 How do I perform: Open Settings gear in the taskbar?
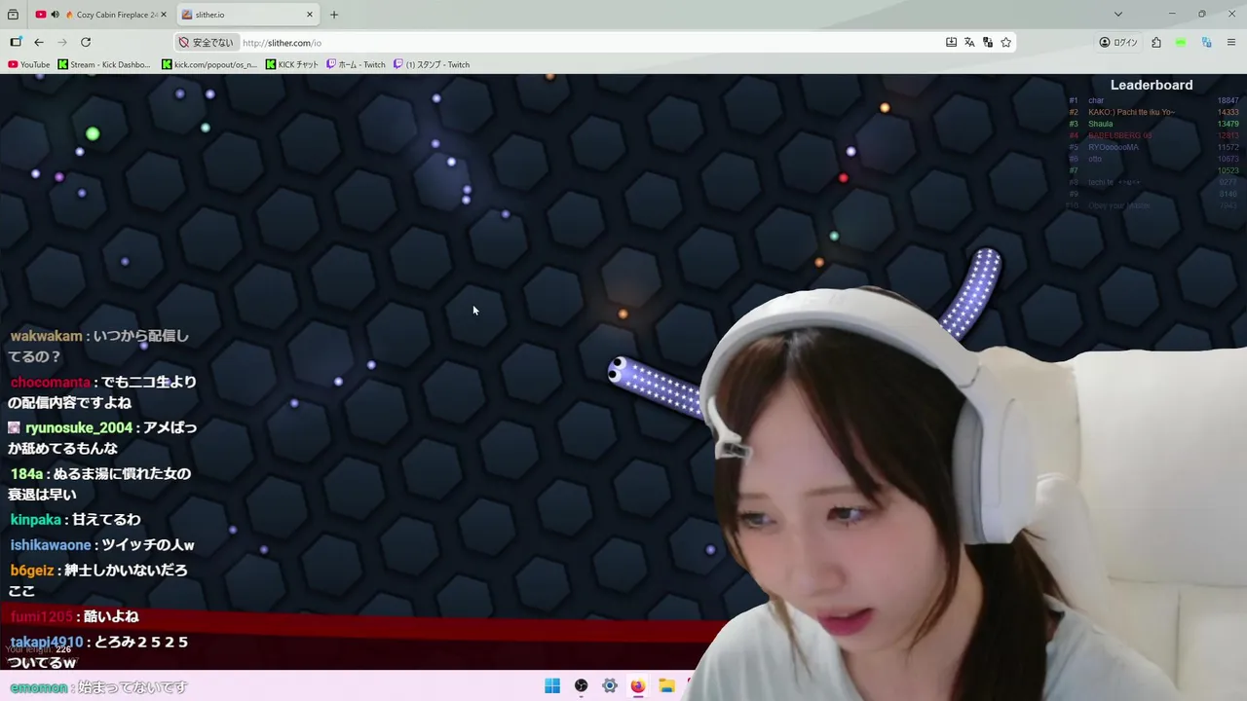pos(610,685)
